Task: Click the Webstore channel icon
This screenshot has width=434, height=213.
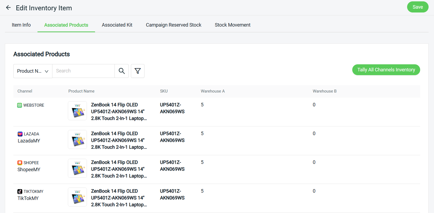Action: (20, 105)
